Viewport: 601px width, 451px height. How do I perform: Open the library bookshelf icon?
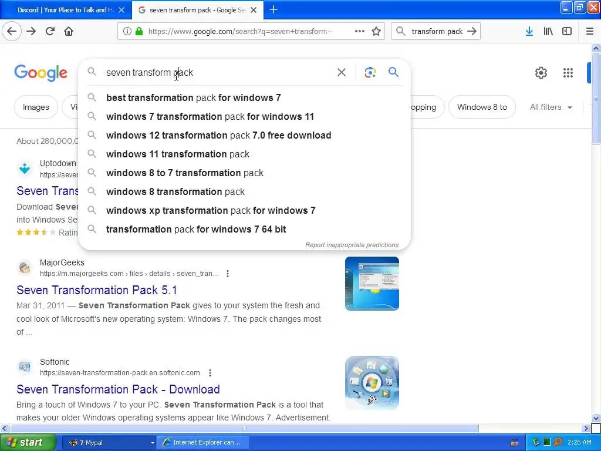548,32
